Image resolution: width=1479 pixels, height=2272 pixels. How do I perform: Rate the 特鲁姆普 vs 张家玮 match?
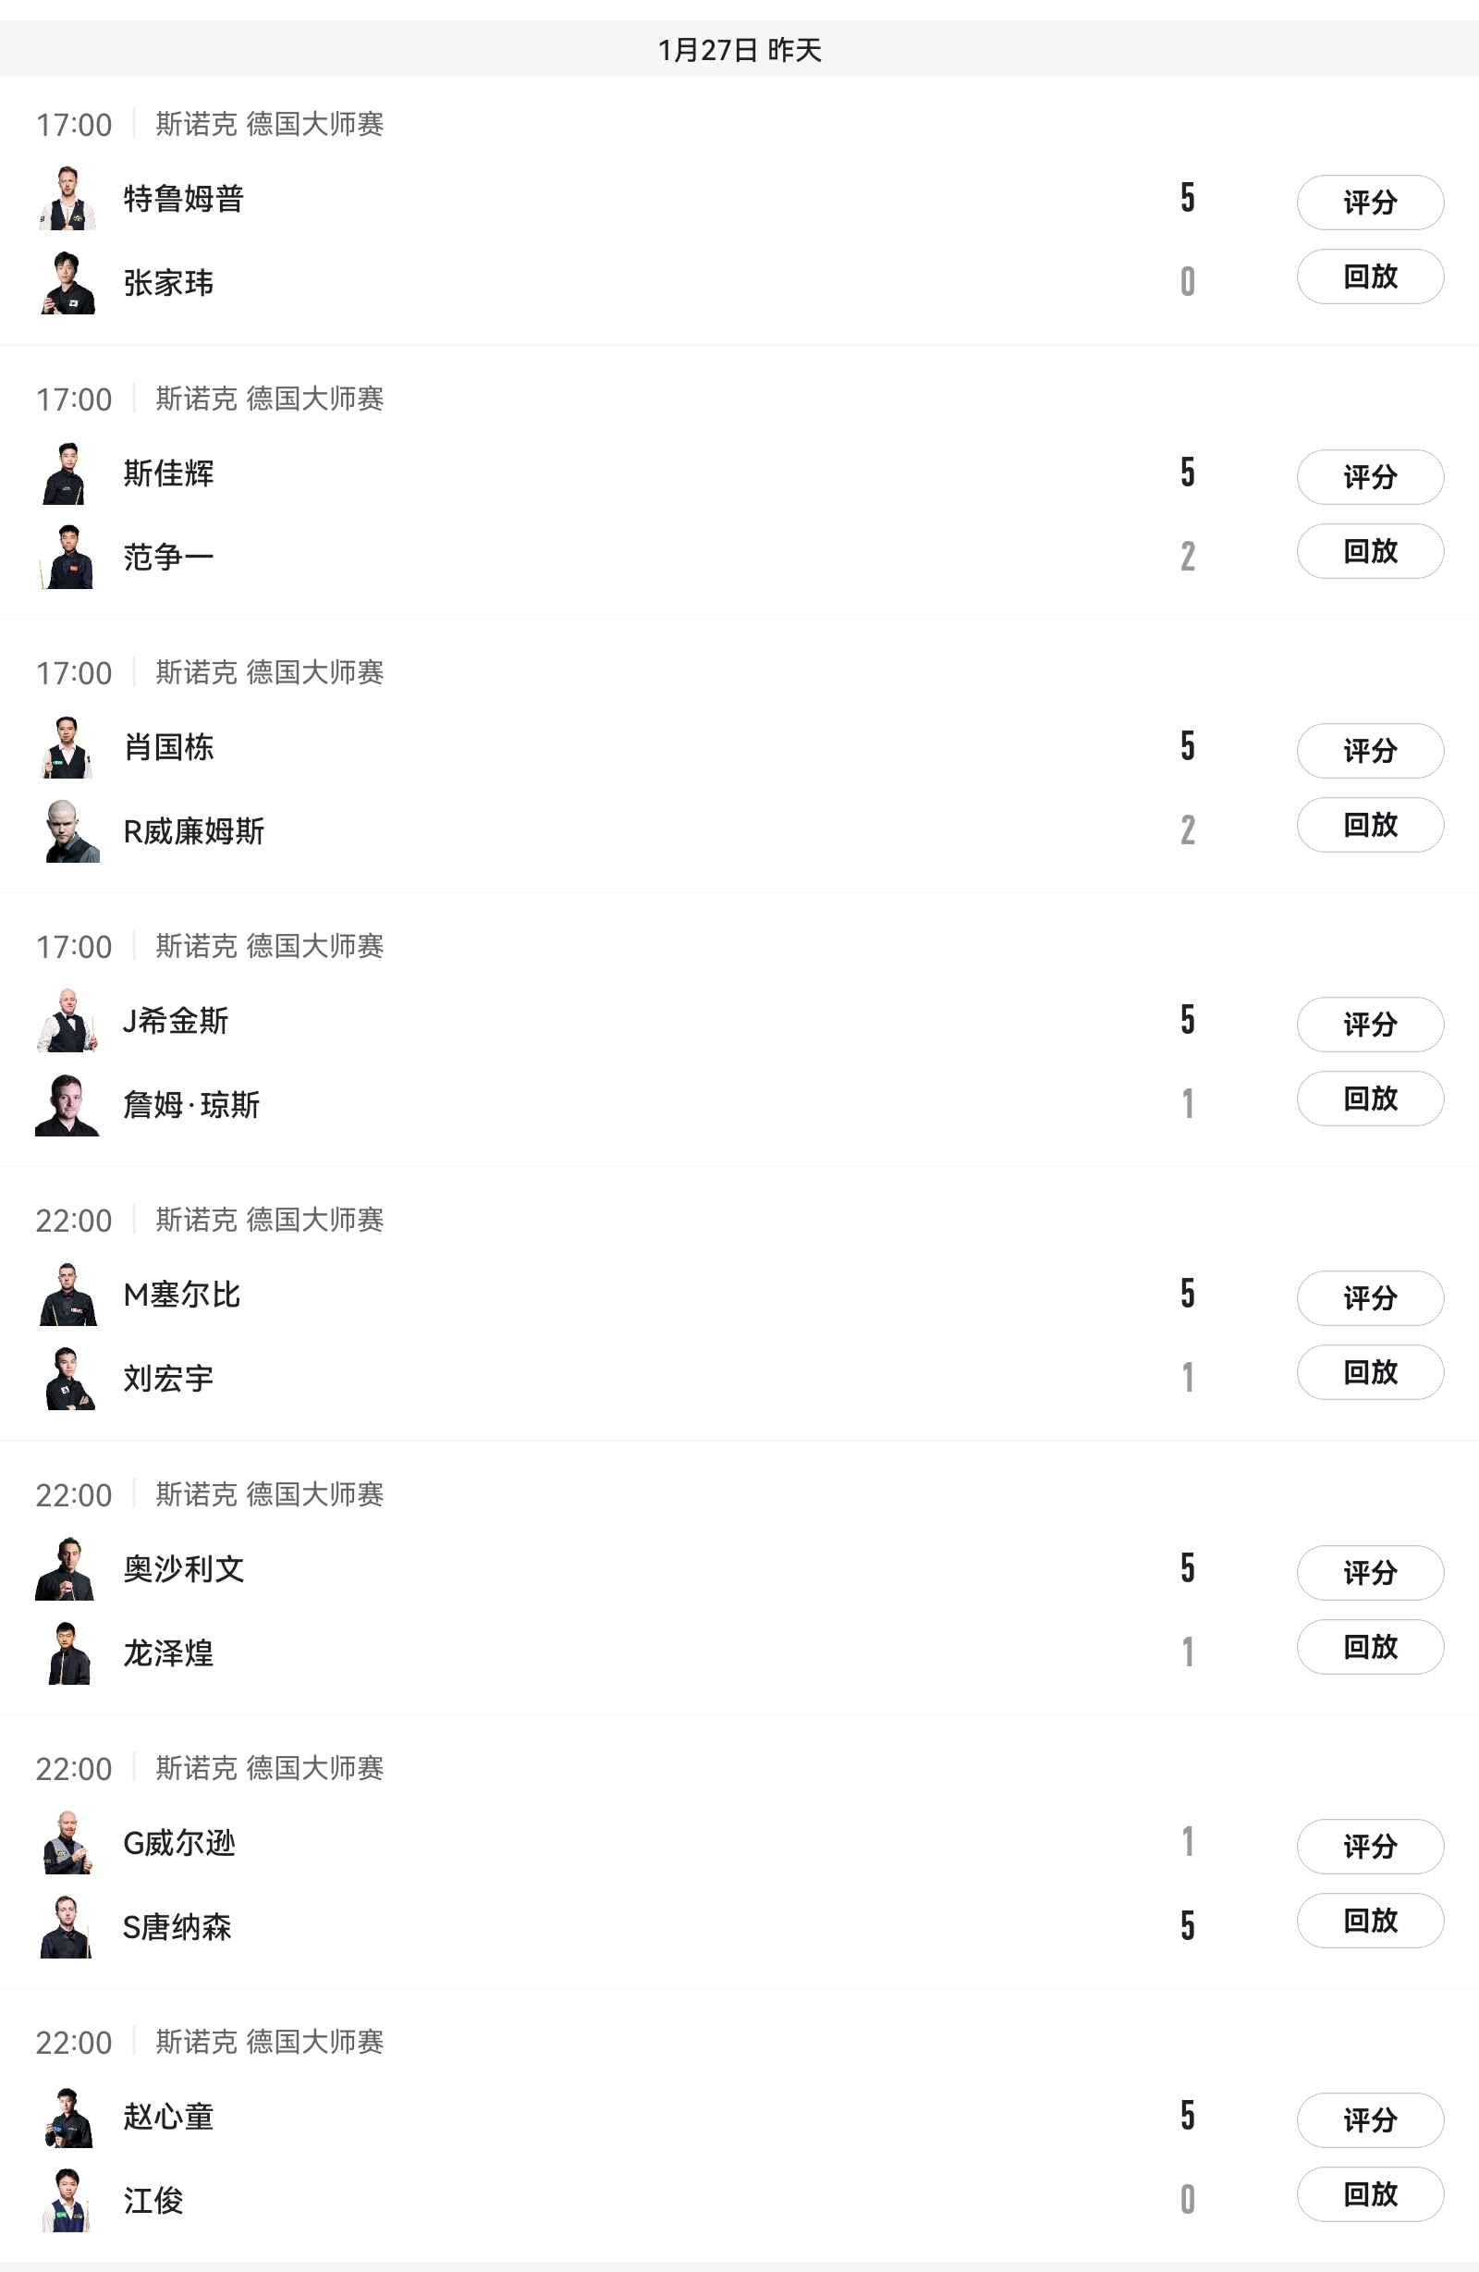[1369, 203]
